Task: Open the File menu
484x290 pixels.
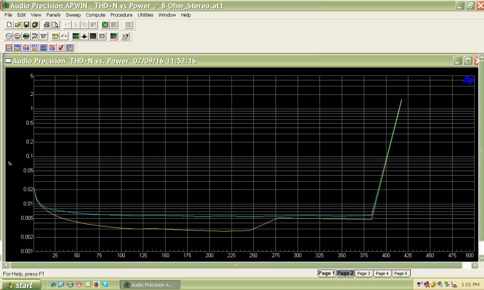Action: [9, 15]
